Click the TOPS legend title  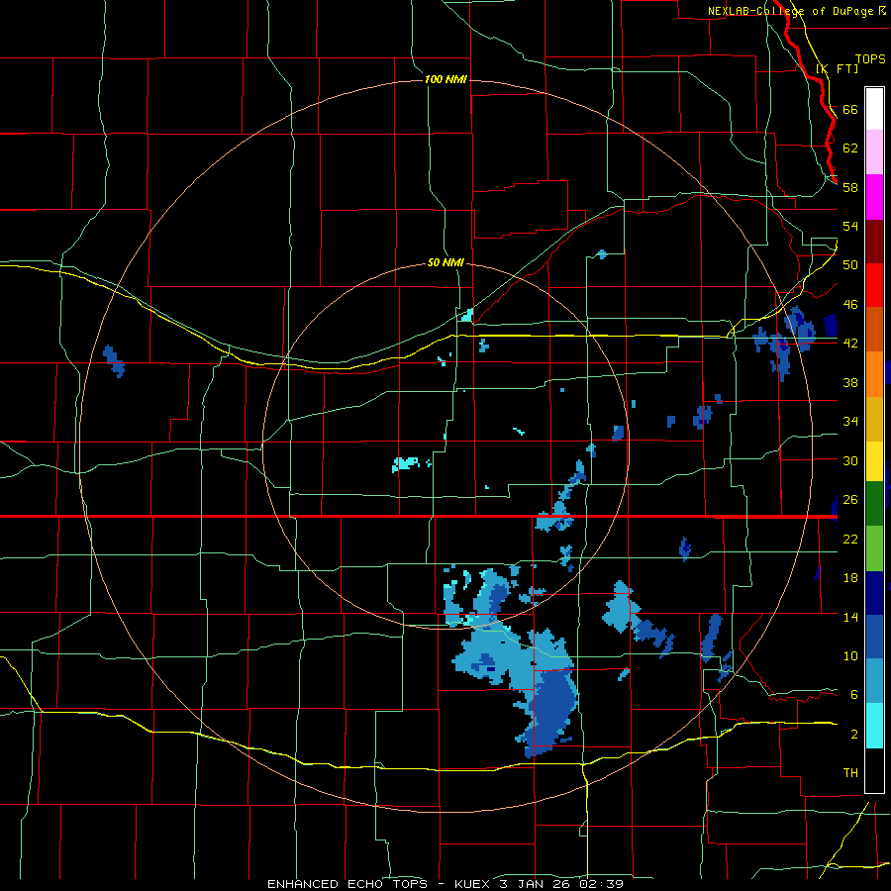click(870, 58)
